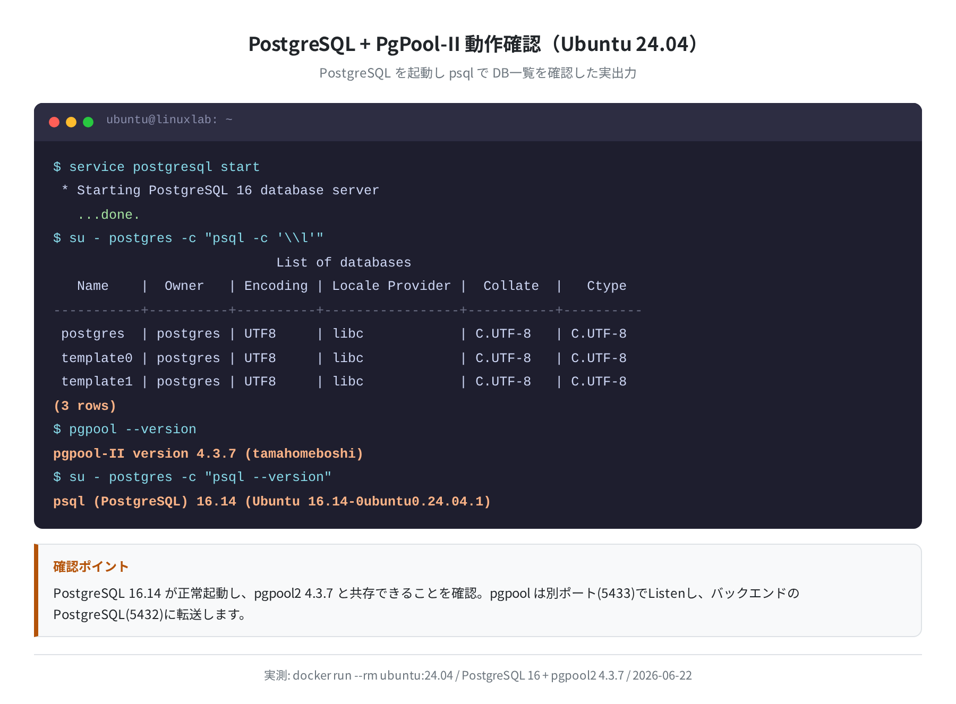Click pgpool-II version 4.3.7 (tamahomeboshi) output
This screenshot has height=704, width=956.
[208, 453]
